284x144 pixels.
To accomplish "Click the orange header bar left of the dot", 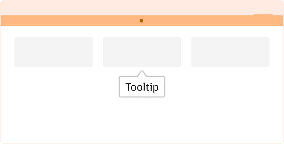I will click(x=69, y=21).
